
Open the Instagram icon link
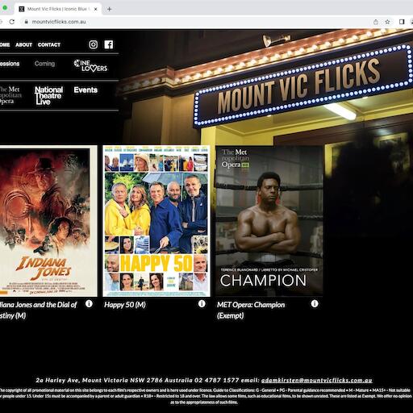(x=94, y=44)
